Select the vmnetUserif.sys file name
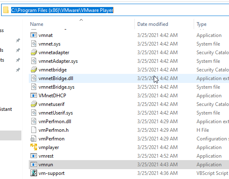 [56, 113]
